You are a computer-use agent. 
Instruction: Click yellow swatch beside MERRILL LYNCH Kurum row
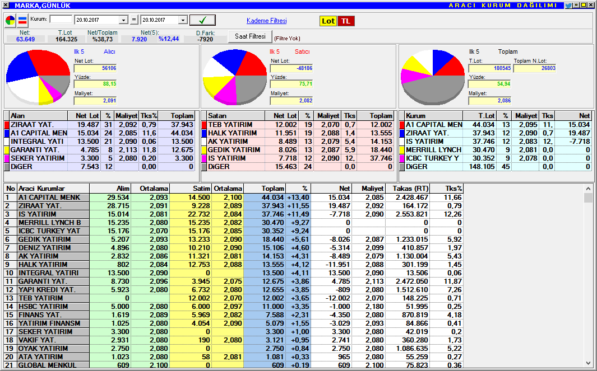click(x=402, y=150)
